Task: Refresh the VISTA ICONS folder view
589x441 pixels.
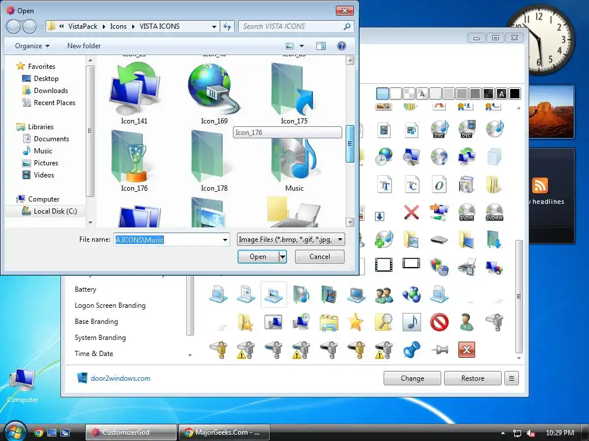Action: click(227, 26)
